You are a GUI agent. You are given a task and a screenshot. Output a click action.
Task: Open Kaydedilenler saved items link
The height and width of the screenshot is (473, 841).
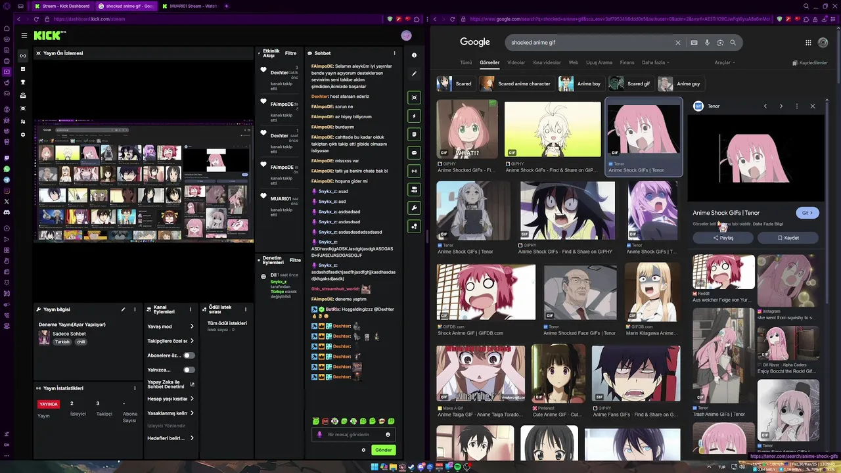point(810,63)
